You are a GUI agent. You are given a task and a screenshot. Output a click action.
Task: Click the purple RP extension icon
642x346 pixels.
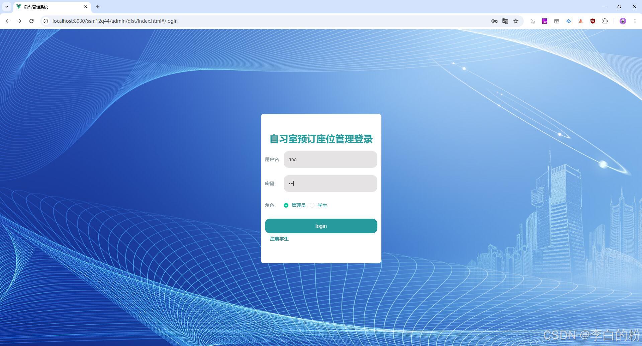point(545,21)
